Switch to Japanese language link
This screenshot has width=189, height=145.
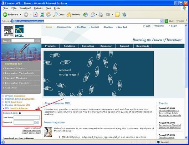(x=147, y=26)
